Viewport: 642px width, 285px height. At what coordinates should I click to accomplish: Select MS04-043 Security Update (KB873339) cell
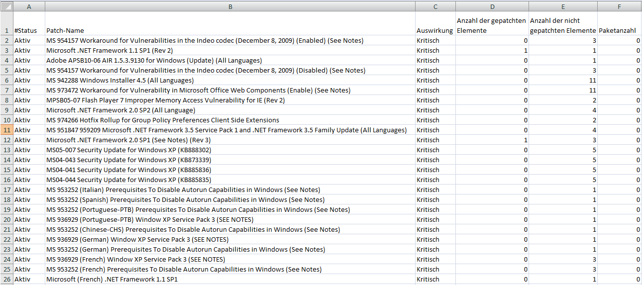coord(230,160)
